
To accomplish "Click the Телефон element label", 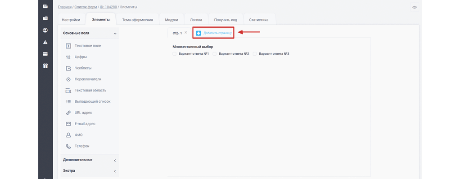I will [x=82, y=146].
